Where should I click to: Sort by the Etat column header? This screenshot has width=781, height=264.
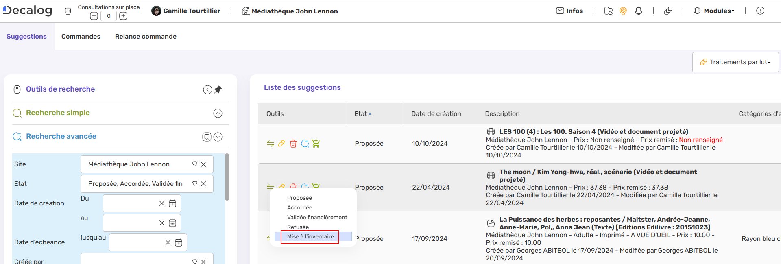(x=363, y=114)
